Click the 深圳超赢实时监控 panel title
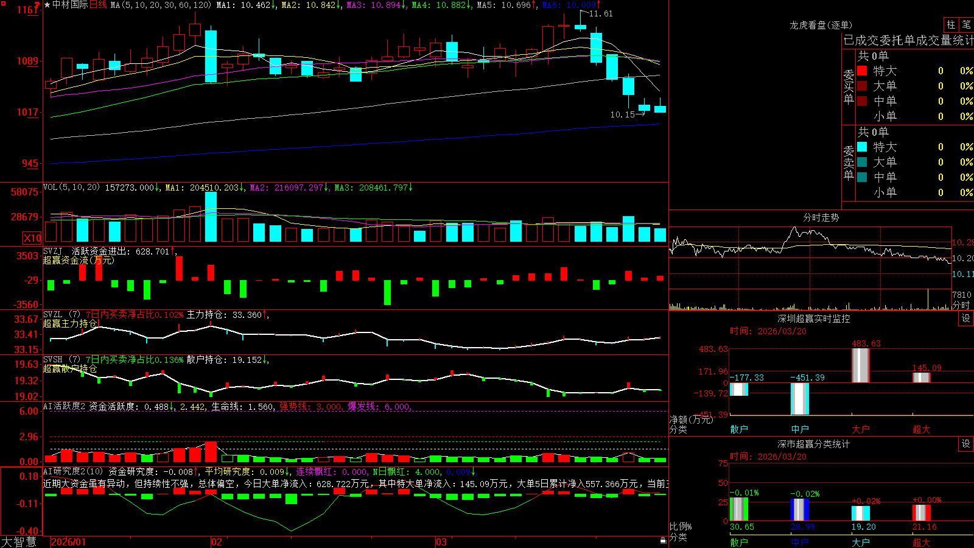Viewport: 974px width, 548px height. click(x=814, y=318)
